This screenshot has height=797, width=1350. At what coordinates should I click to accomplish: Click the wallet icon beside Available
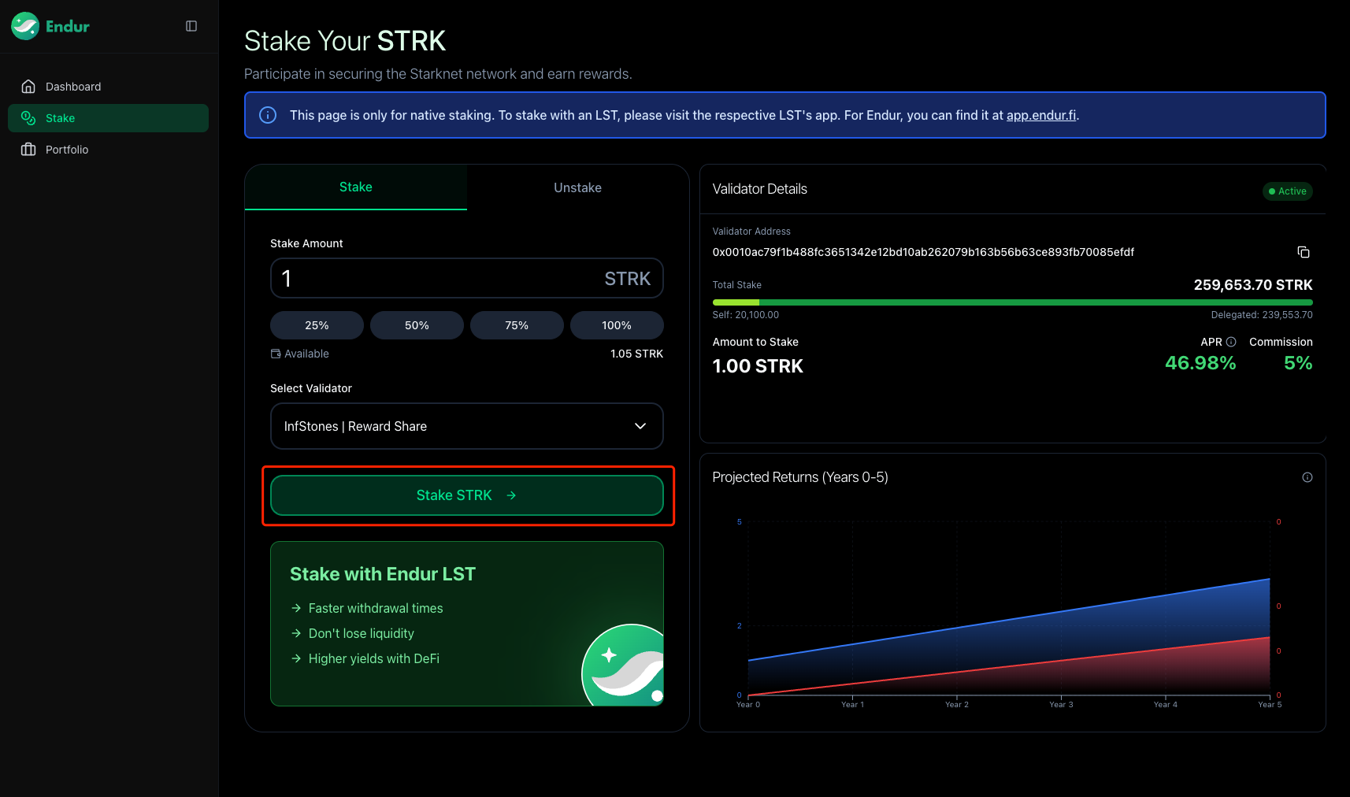(276, 354)
